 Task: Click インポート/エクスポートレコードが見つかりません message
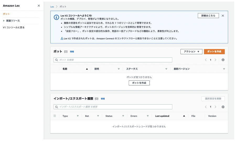click(x=139, y=127)
